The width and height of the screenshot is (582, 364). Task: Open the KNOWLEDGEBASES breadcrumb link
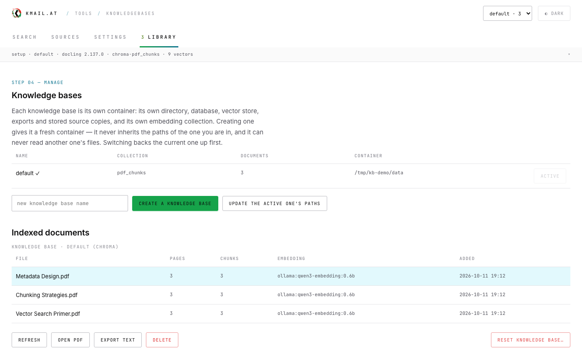click(131, 13)
